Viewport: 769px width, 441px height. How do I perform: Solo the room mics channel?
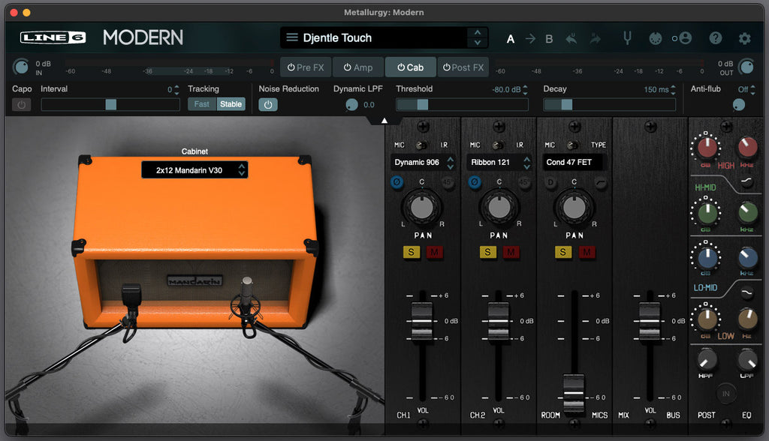point(563,252)
